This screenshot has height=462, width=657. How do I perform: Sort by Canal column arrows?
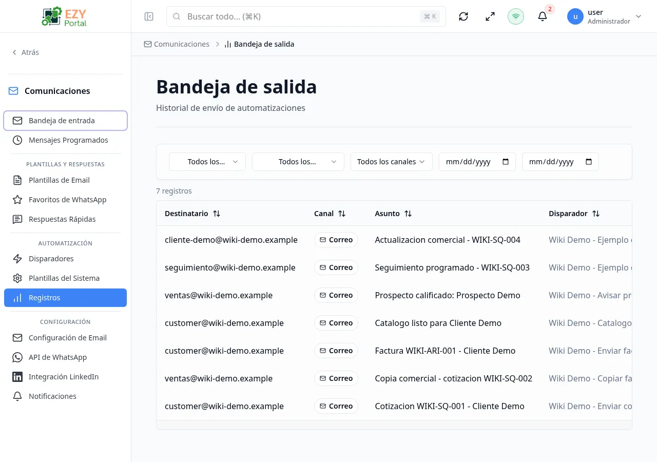coord(342,214)
